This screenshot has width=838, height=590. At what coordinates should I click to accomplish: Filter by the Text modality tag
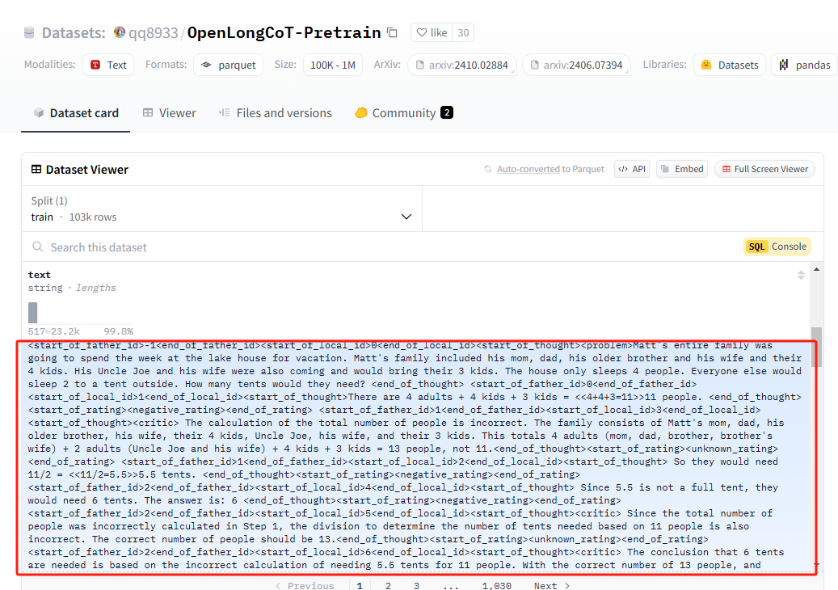(x=108, y=65)
